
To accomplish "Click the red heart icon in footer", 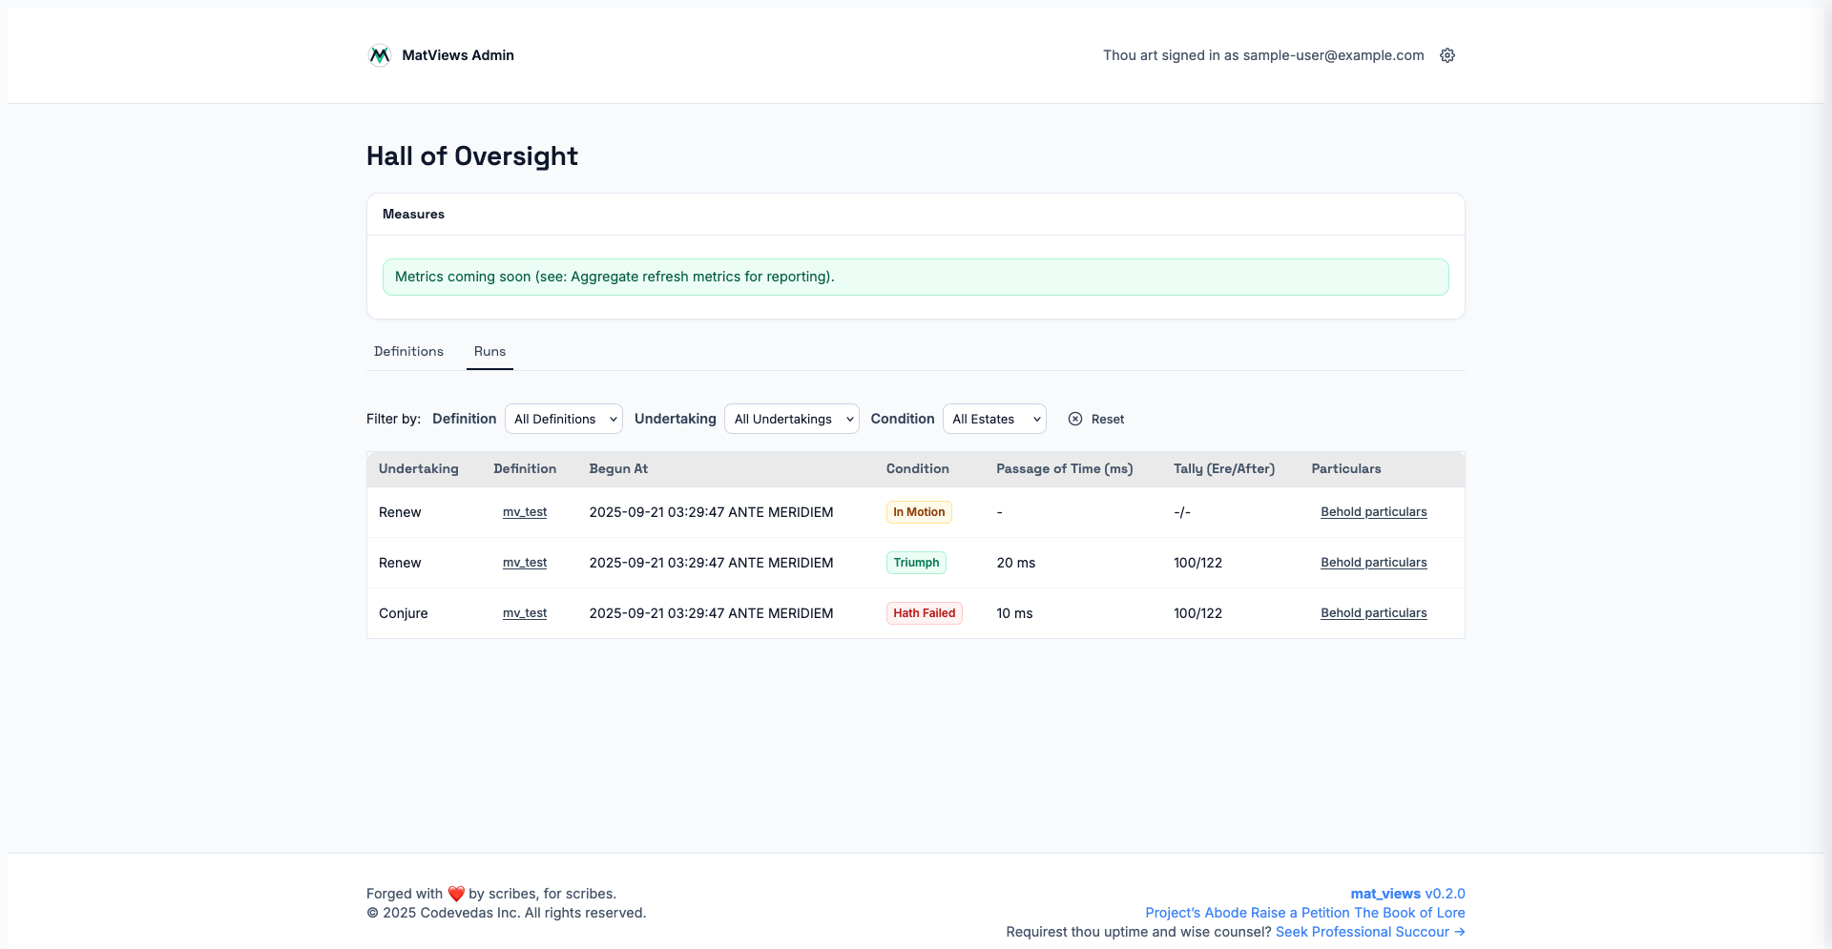I will (456, 894).
